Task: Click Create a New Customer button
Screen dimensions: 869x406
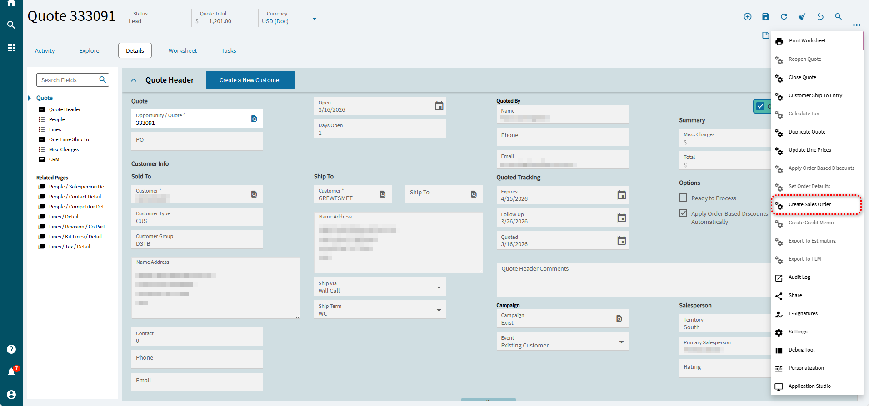Action: 250,80
